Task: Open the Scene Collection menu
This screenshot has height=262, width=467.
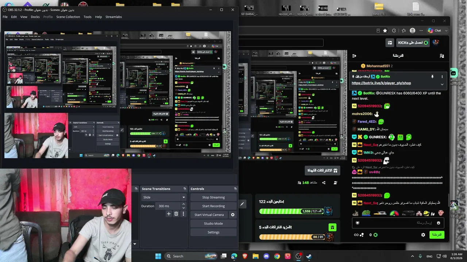Action: click(x=68, y=17)
